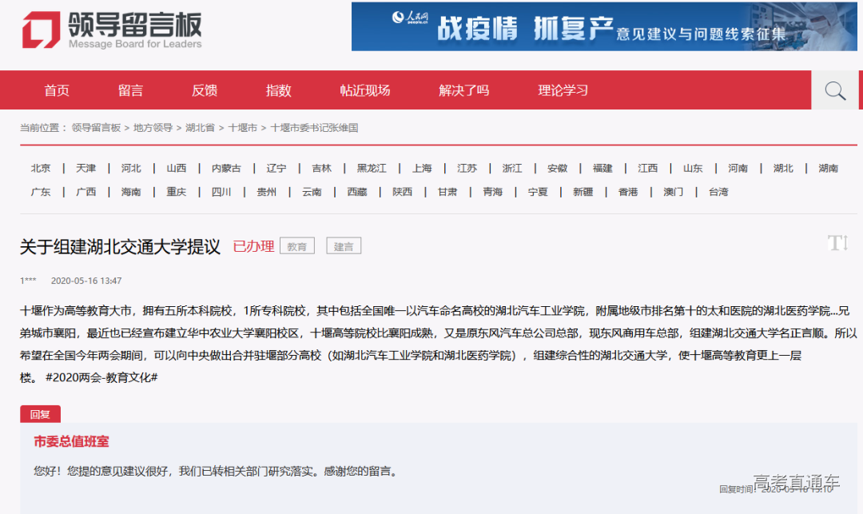Click the 建言 type tag
This screenshot has width=863, height=514.
(x=344, y=246)
